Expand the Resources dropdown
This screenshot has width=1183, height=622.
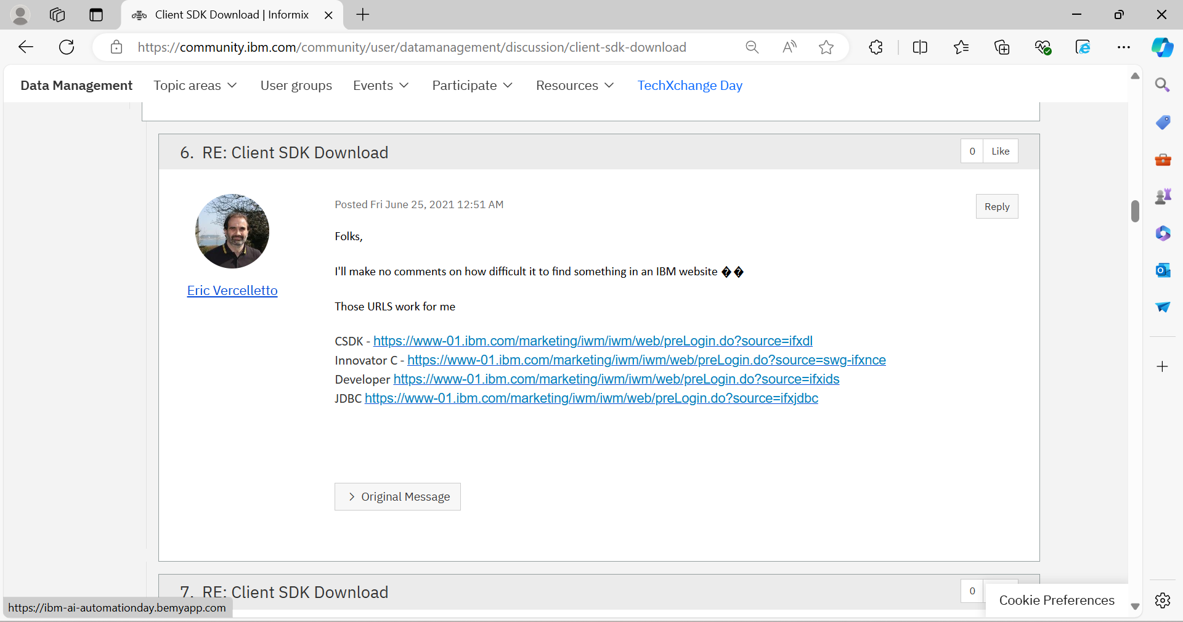click(575, 86)
